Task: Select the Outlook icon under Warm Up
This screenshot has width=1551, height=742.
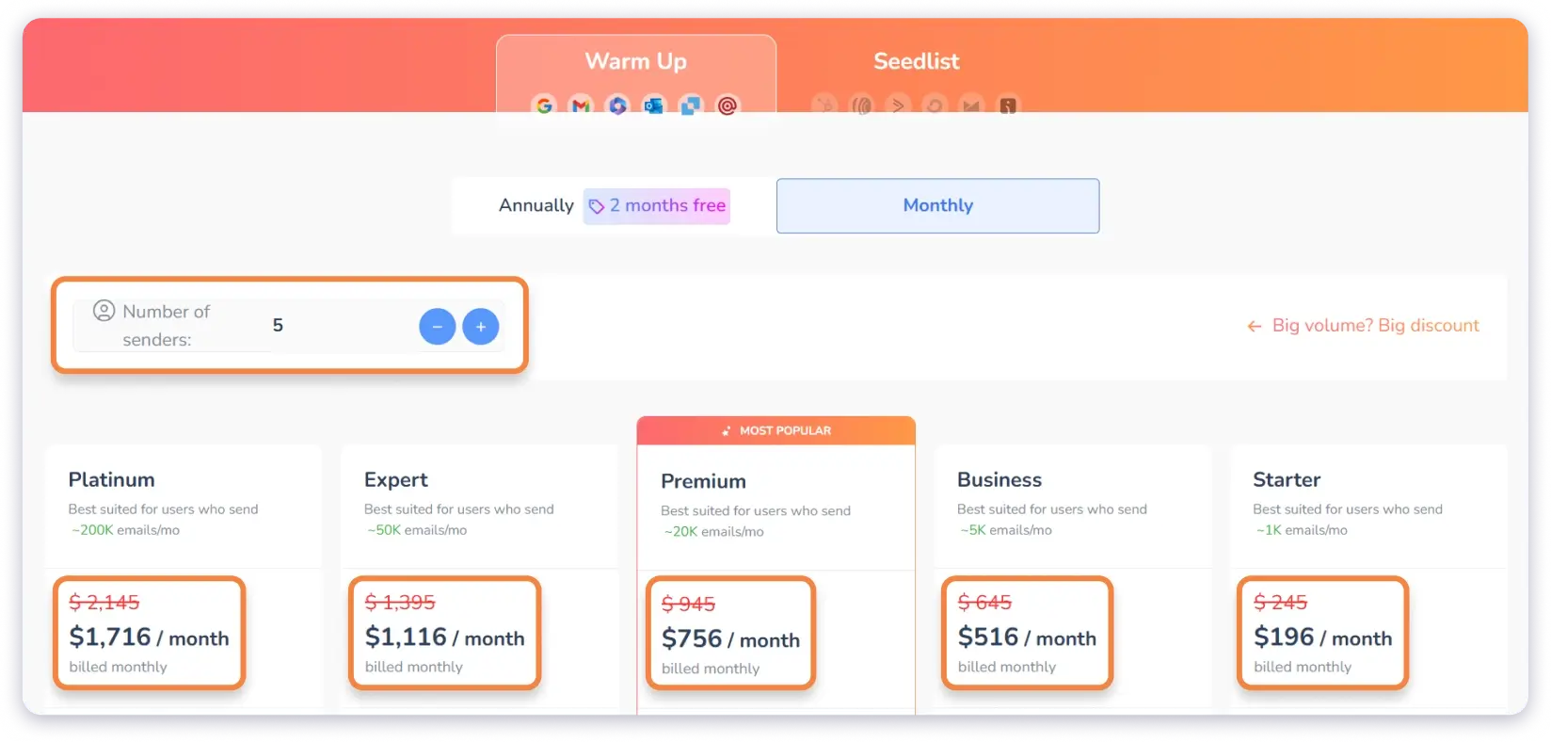Action: coord(654,105)
